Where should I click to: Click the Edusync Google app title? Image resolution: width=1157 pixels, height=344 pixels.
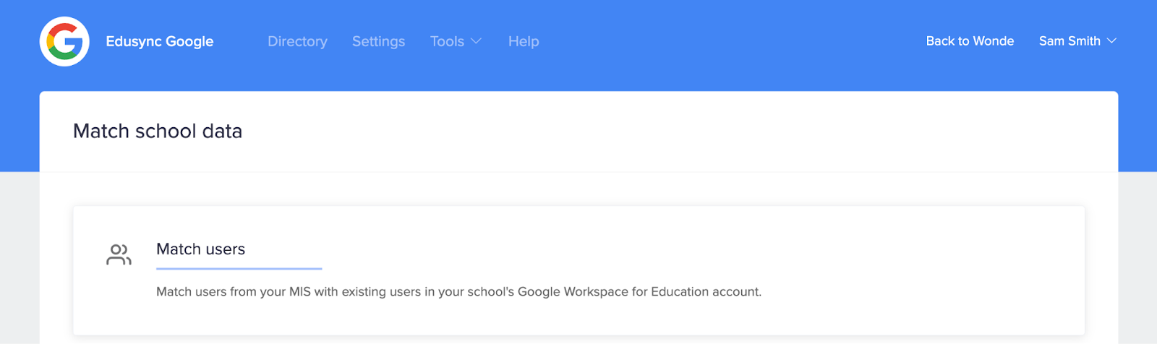pos(160,41)
